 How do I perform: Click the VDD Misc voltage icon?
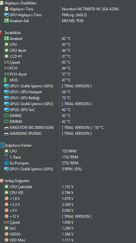tap(6, 240)
